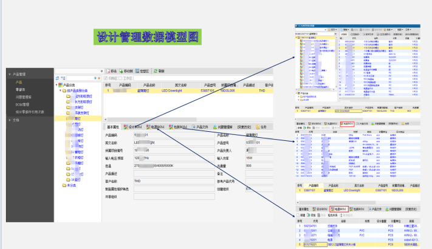This screenshot has width=432, height=249.
Task: Click the tree structure icon beside the sync icon
Action: [x=63, y=78]
